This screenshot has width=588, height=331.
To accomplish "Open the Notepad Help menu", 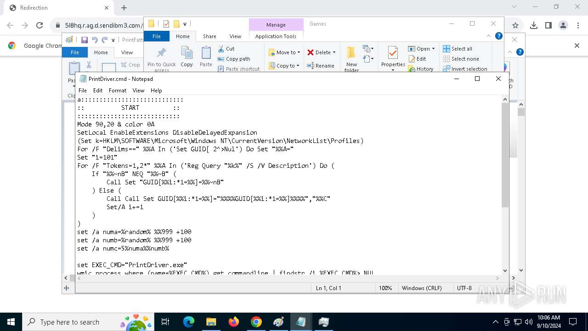I will pos(156,91).
